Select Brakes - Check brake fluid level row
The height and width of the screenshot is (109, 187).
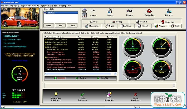pos(81,42)
